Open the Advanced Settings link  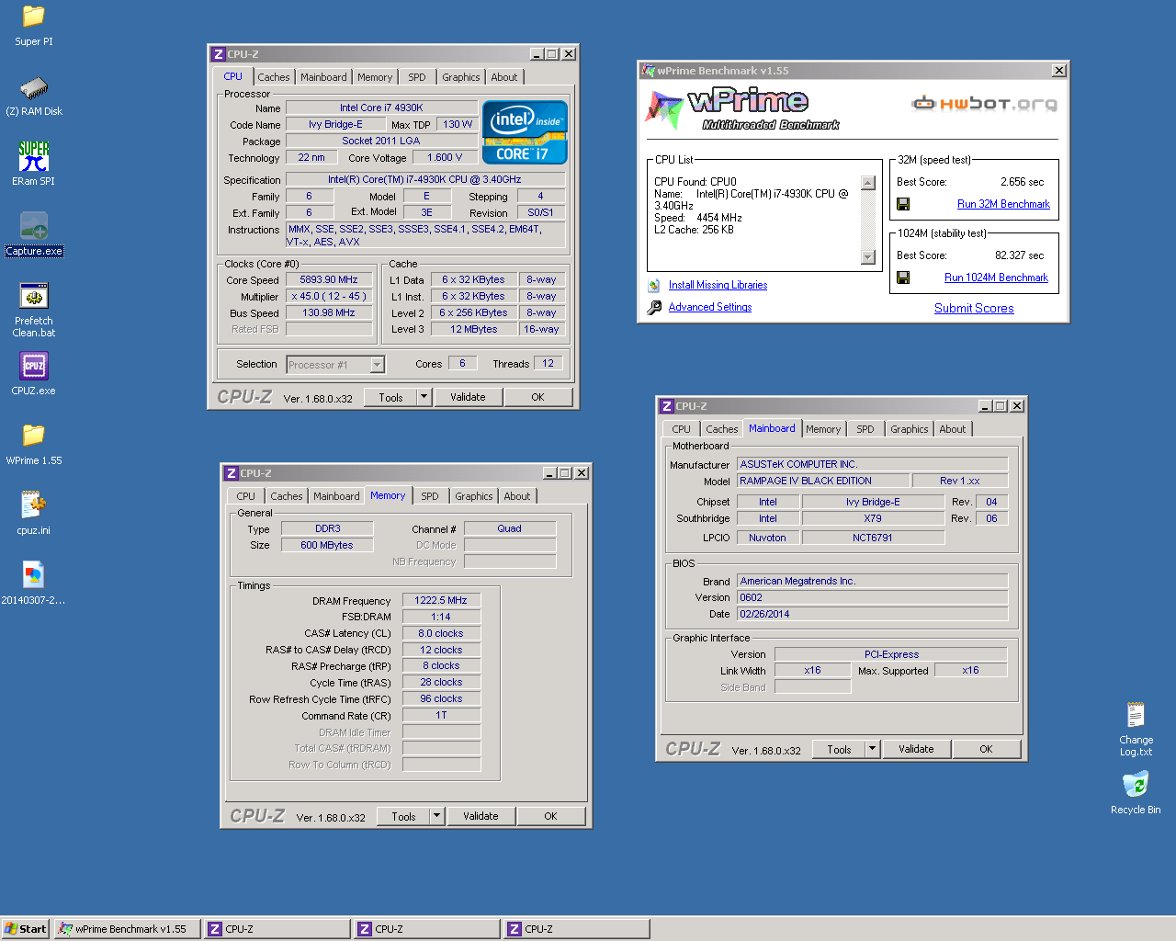710,308
